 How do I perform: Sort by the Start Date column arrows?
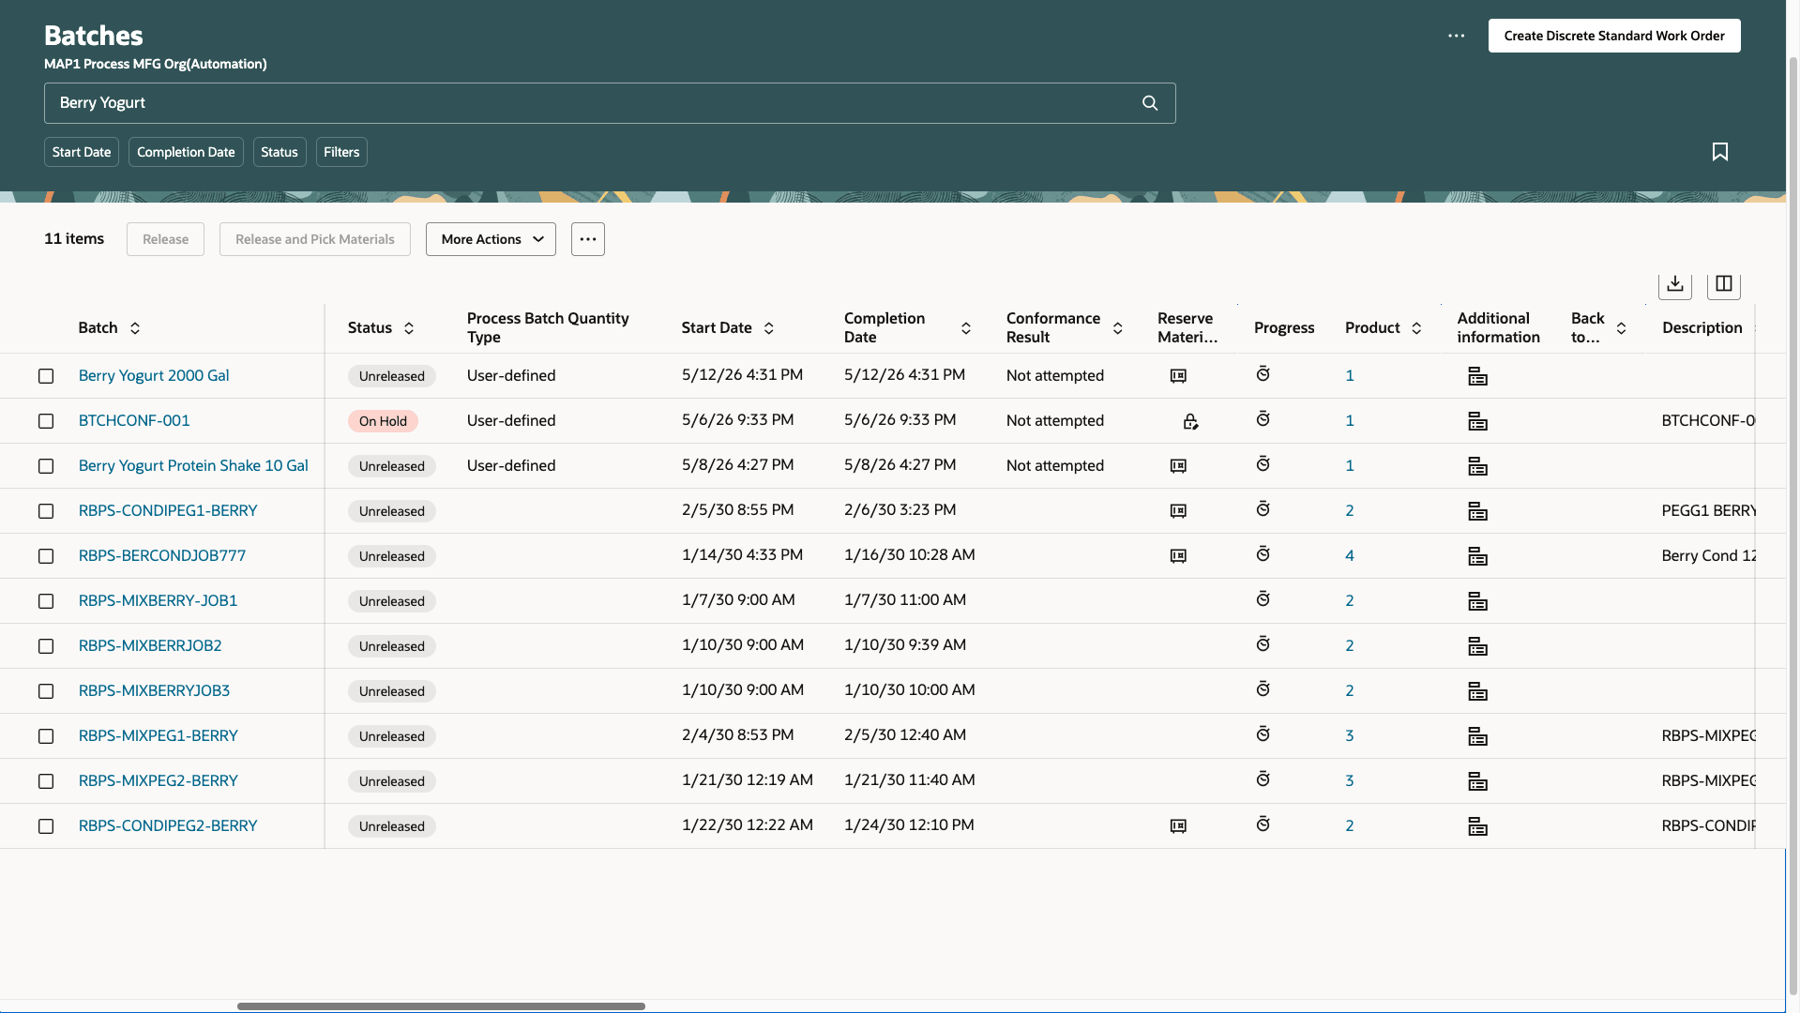click(769, 328)
